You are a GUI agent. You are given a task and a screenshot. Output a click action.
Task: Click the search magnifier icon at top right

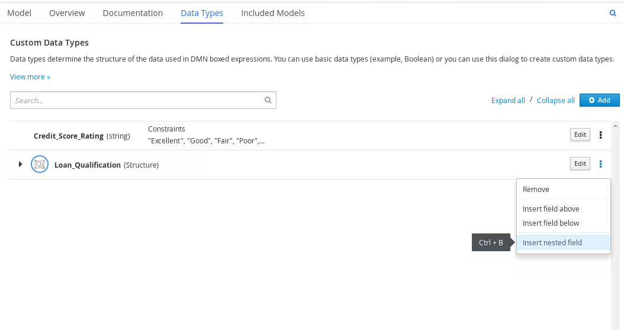pyautogui.click(x=613, y=13)
